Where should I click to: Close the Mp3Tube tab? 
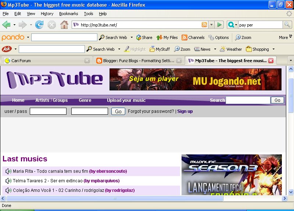[x=271, y=60]
